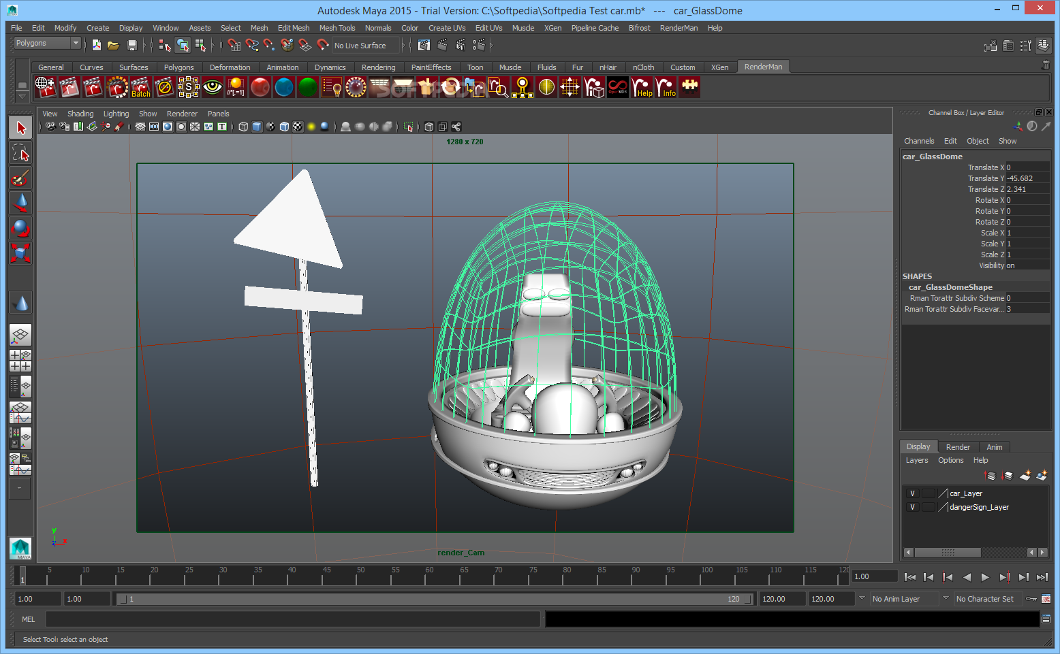Switch to the Polygons shelf tab
The width and height of the screenshot is (1060, 654).
point(178,67)
